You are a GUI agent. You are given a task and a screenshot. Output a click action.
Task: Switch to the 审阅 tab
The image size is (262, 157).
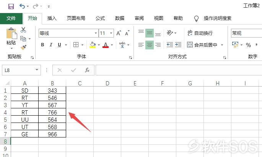[x=139, y=18]
